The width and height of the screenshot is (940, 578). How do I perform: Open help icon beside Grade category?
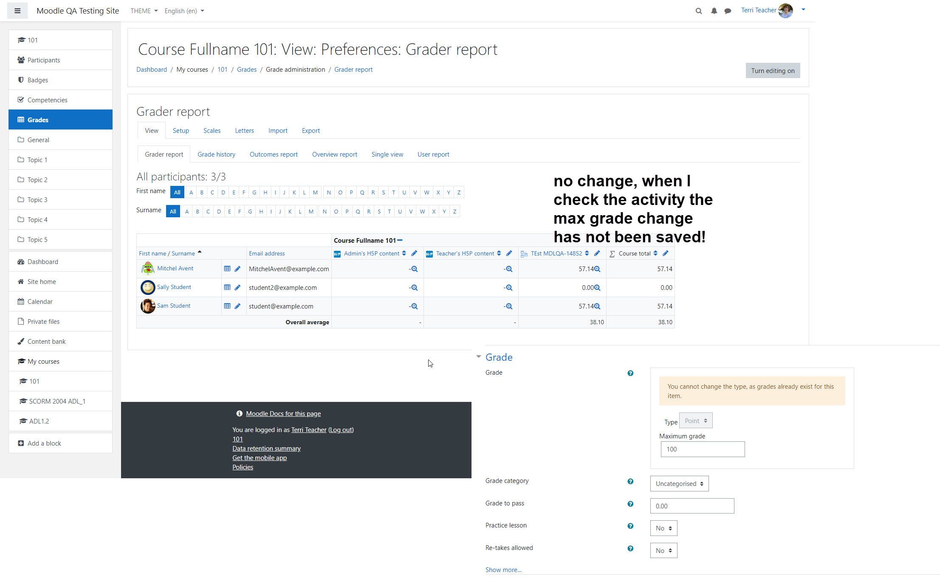[x=630, y=481]
